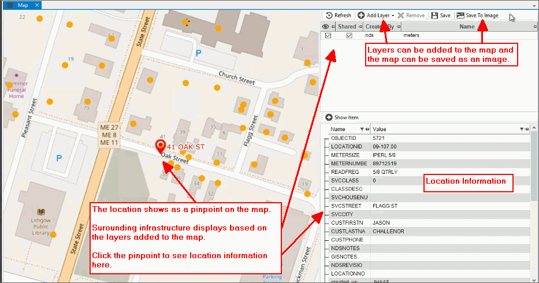Switch to the Map tab
539x283 pixels.
pos(22,5)
